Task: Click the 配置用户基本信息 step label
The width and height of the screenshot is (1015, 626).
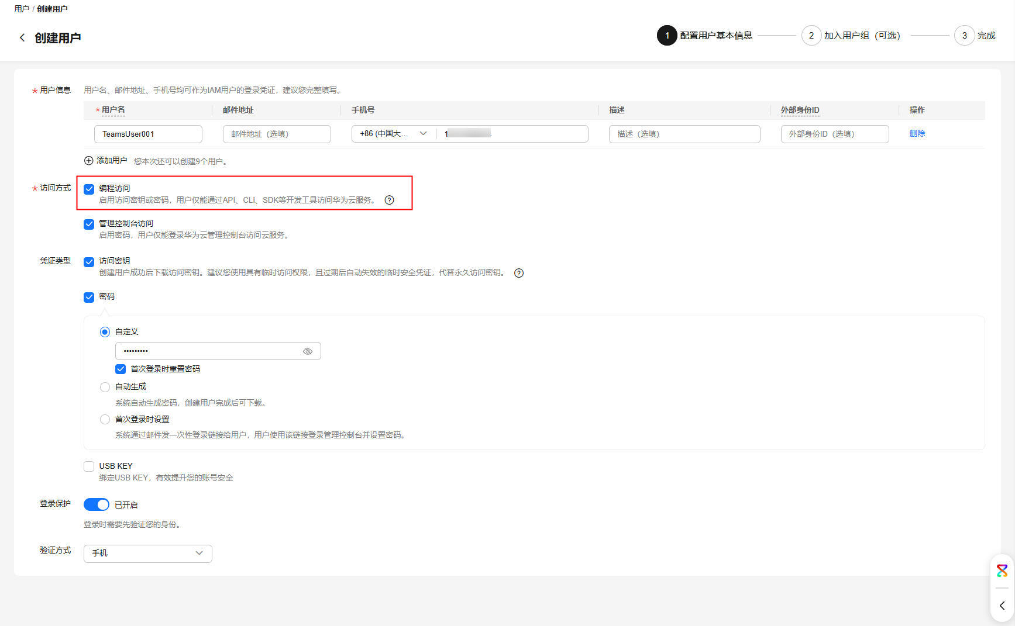Action: click(x=716, y=36)
